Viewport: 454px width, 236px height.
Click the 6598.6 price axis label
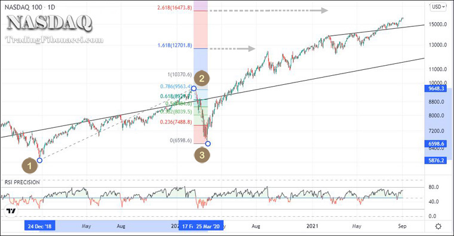point(436,144)
